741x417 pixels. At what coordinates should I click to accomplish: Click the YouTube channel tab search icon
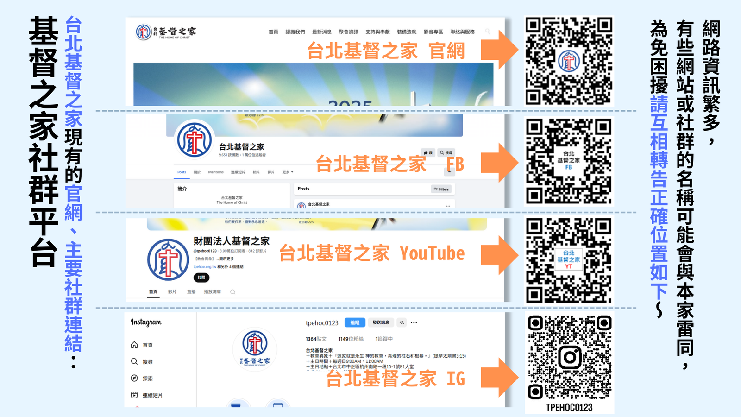(x=232, y=292)
